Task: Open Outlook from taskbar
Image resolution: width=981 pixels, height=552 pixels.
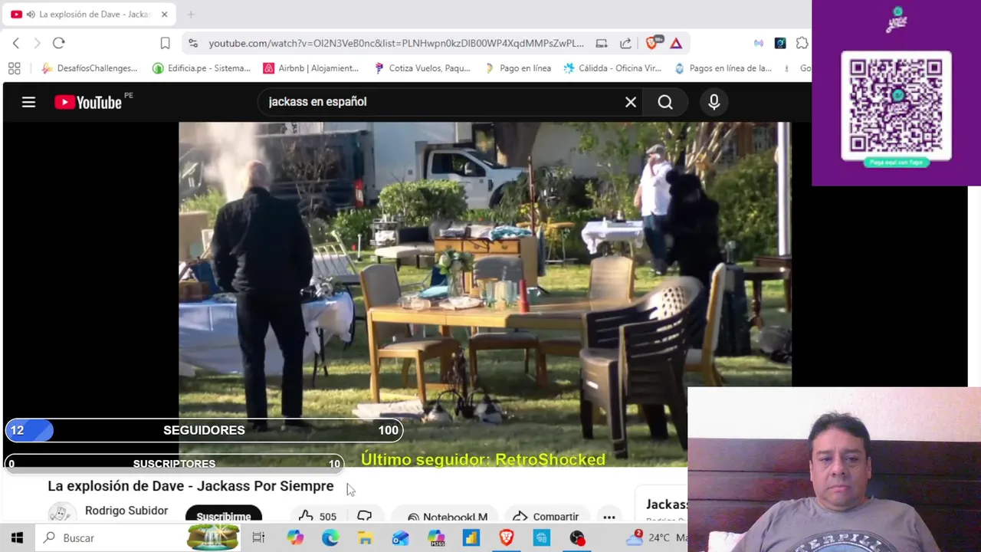Action: tap(401, 538)
